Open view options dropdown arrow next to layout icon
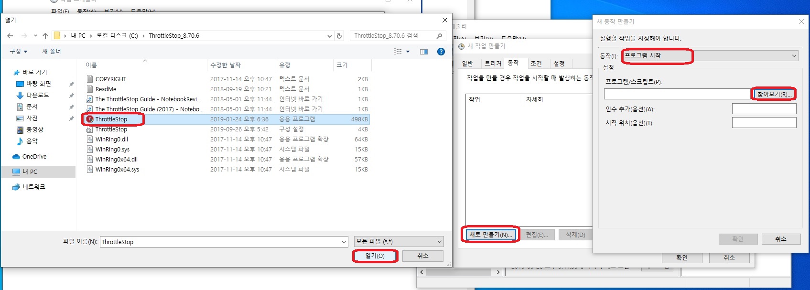 point(408,52)
